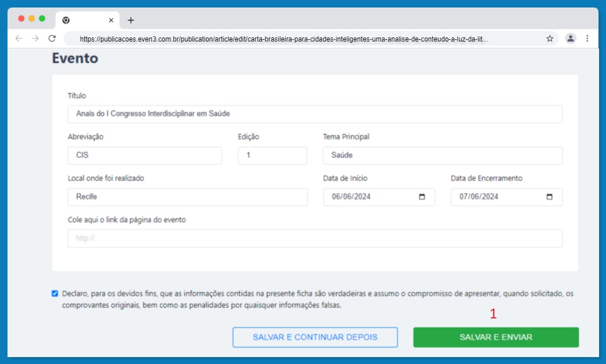Click the Local onde foi realizado field
This screenshot has height=364, width=606.
188,197
